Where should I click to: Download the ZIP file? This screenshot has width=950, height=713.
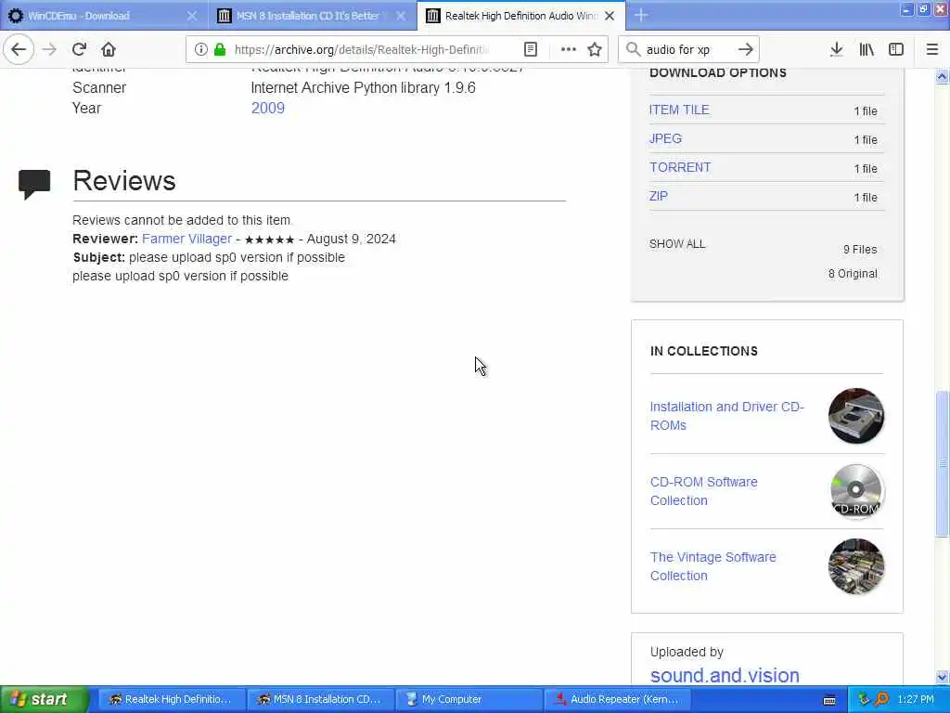click(x=659, y=197)
